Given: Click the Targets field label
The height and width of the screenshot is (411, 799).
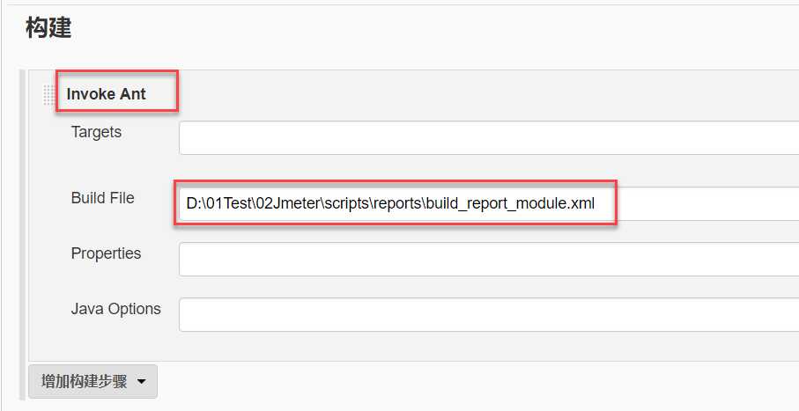Looking at the screenshot, I should point(96,132).
